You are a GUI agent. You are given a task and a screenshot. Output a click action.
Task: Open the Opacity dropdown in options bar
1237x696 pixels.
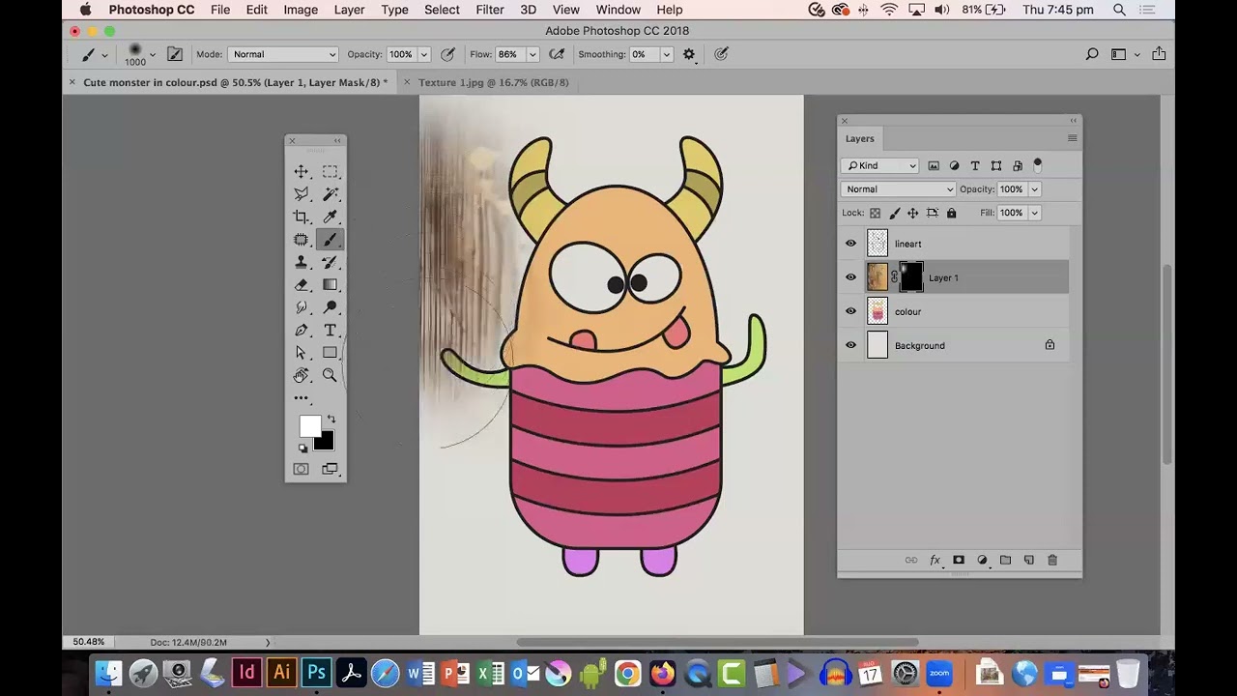coord(423,54)
